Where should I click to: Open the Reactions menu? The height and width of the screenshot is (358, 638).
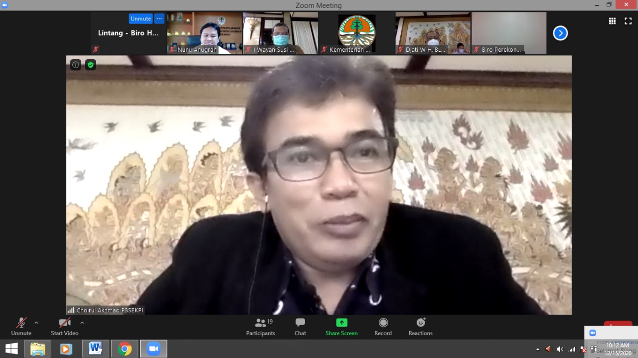[420, 323]
